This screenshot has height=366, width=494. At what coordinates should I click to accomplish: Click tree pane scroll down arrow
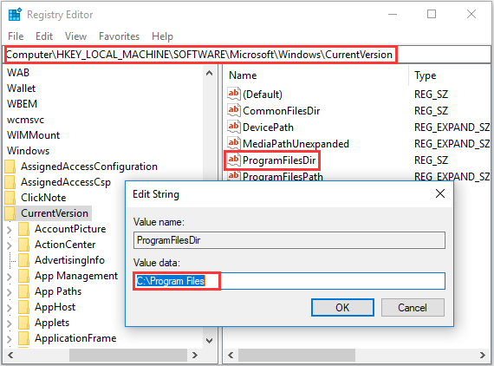point(209,341)
